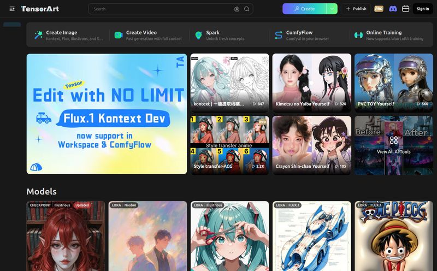Viewport: 437px width, 271px height.
Task: Open the calendar icon
Action: pyautogui.click(x=405, y=9)
